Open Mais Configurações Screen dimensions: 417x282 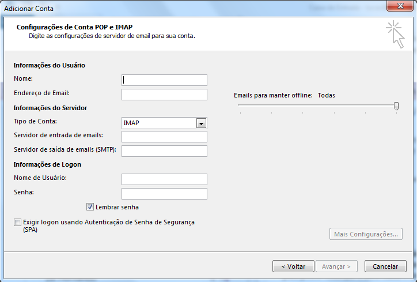pyautogui.click(x=366, y=234)
